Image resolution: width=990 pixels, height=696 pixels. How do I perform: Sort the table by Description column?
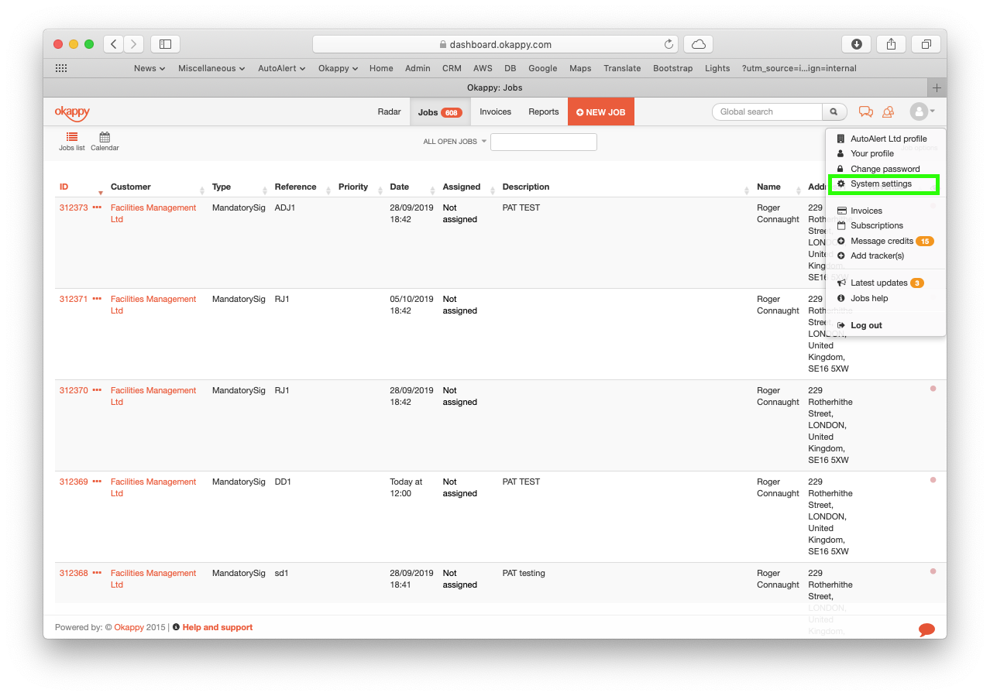pyautogui.click(x=526, y=187)
